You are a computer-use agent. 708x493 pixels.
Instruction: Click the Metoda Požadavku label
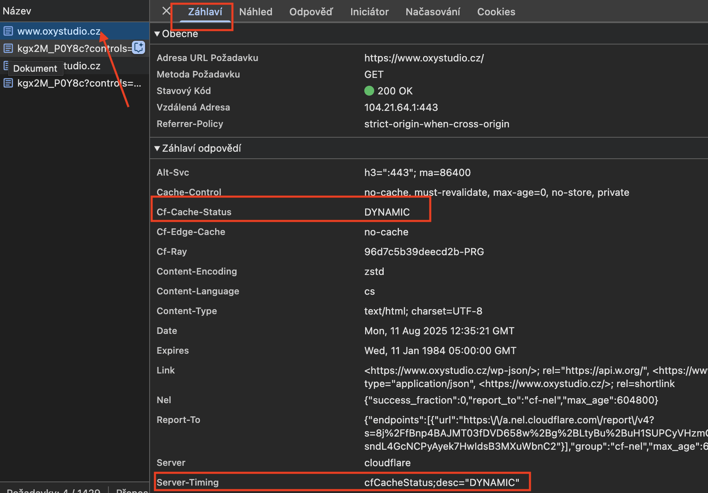click(x=198, y=75)
